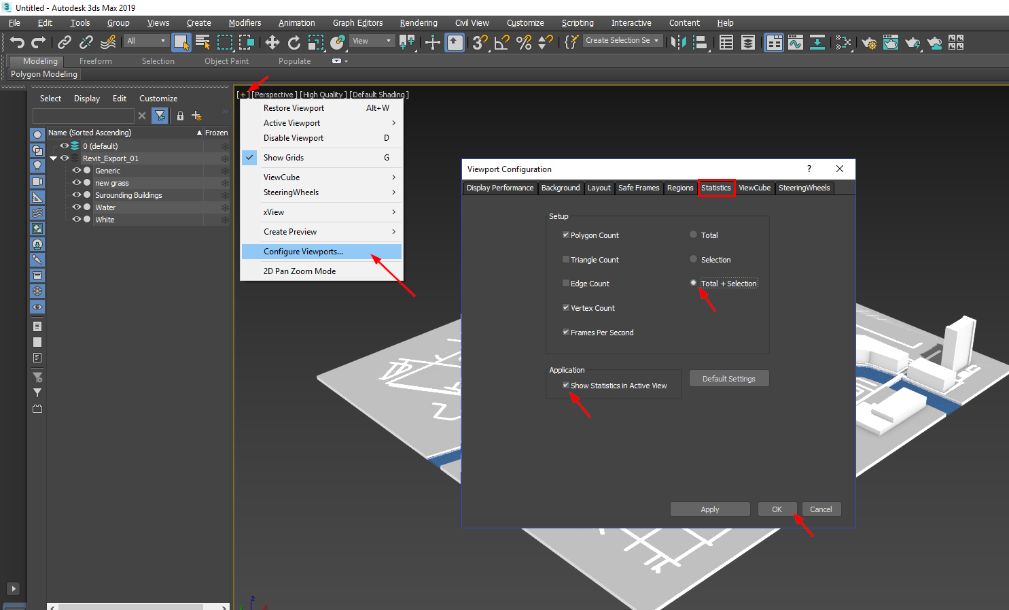This screenshot has width=1009, height=610.
Task: Uncheck Show Statistics in Active View
Action: 566,385
